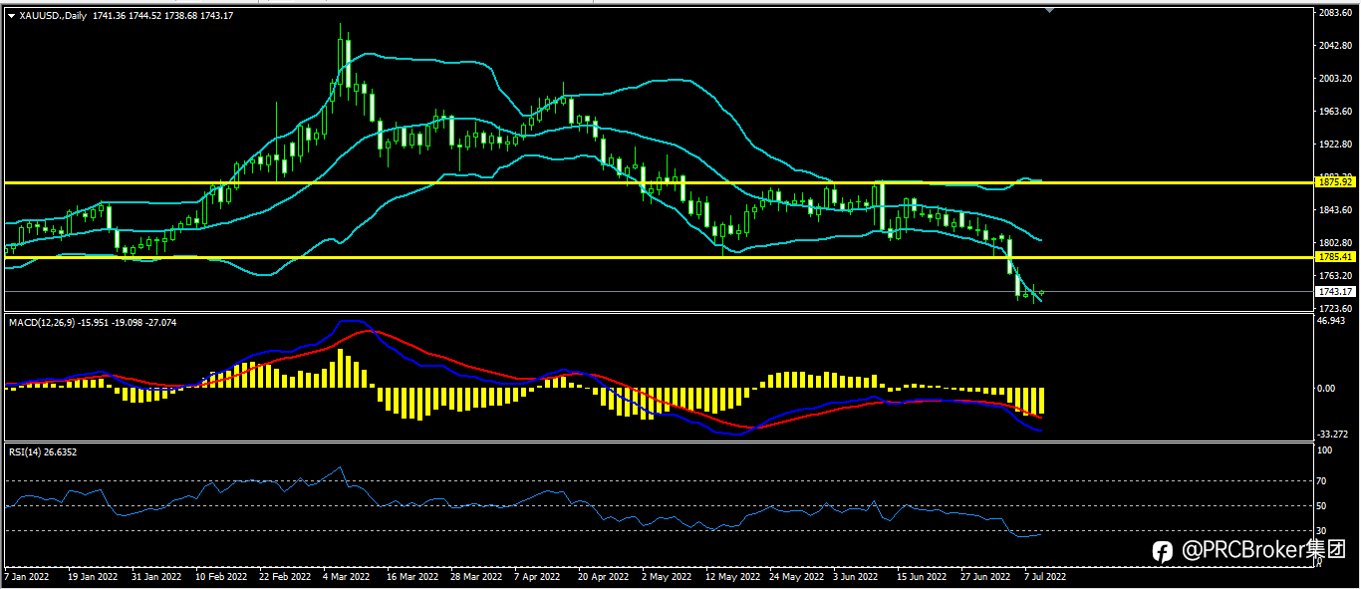Viewport: 1361px width, 589px height.
Task: Click the RSI scale value 70
Action: (x=1322, y=481)
